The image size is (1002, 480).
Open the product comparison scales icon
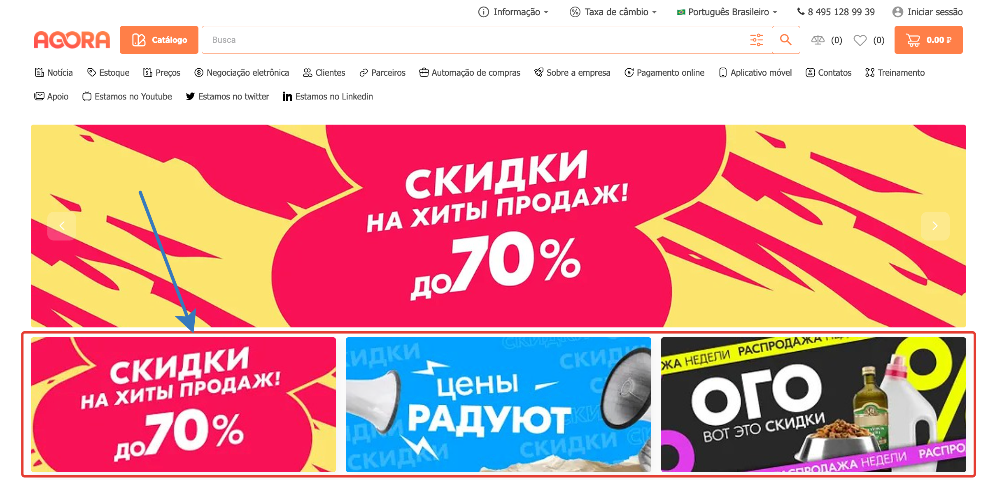(818, 40)
